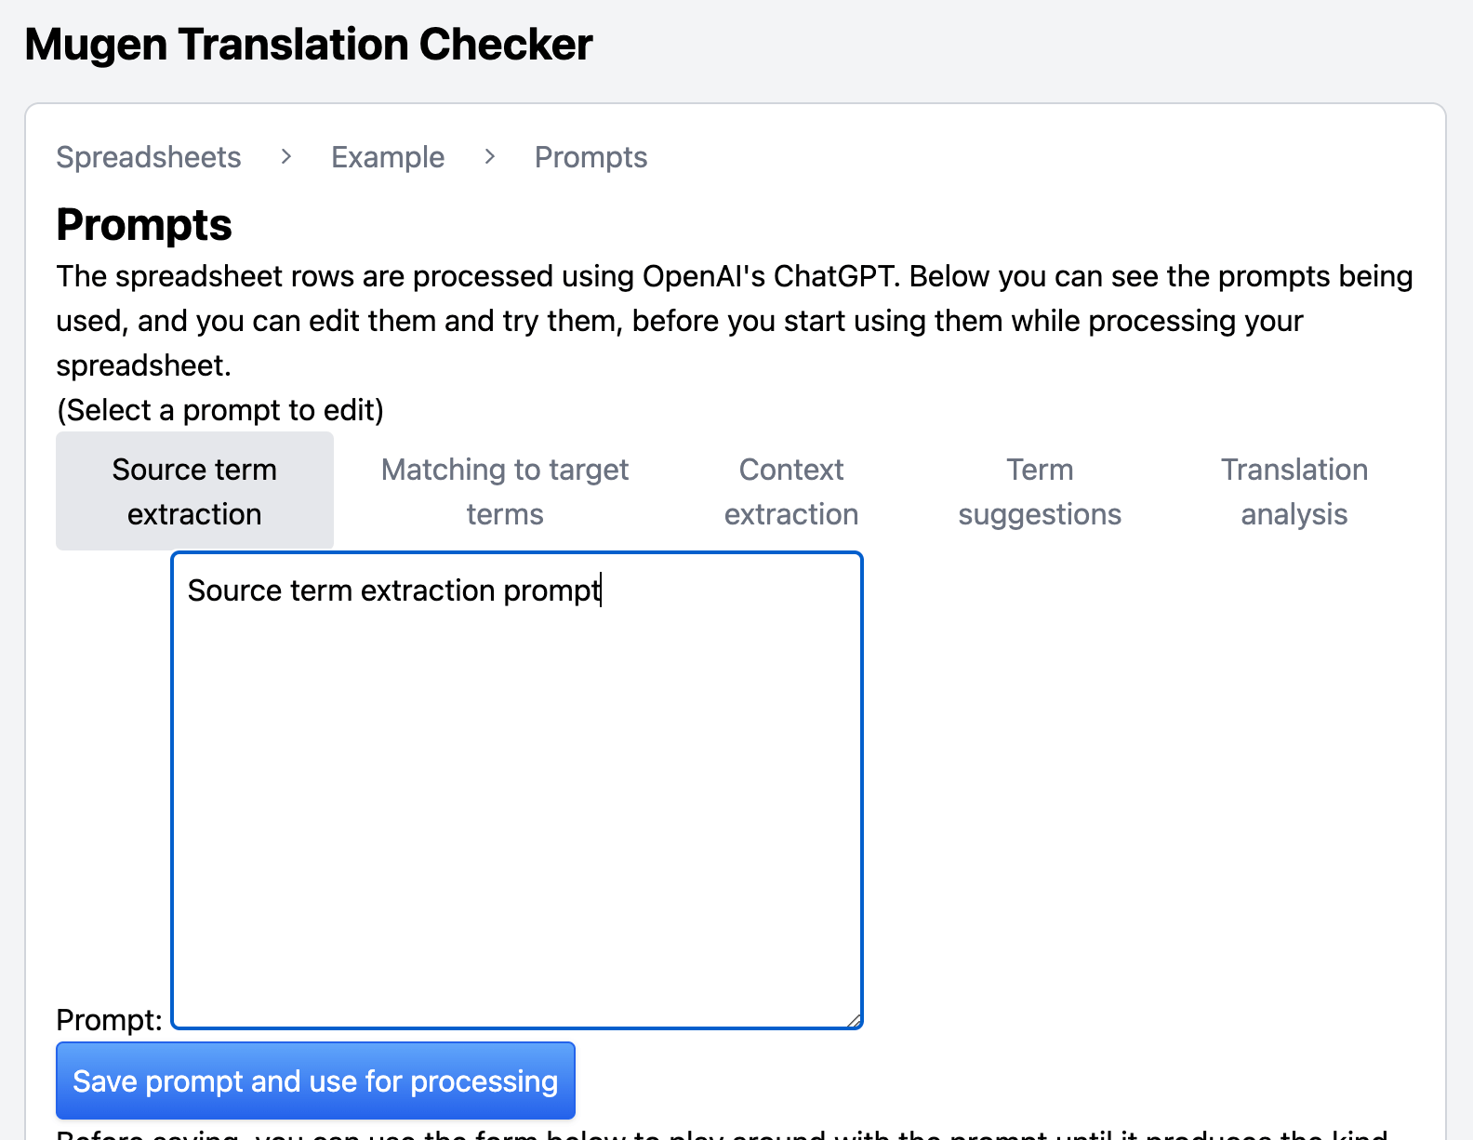The image size is (1473, 1140).
Task: Open the Spreadsheets breadcrumb link
Action: 149,157
